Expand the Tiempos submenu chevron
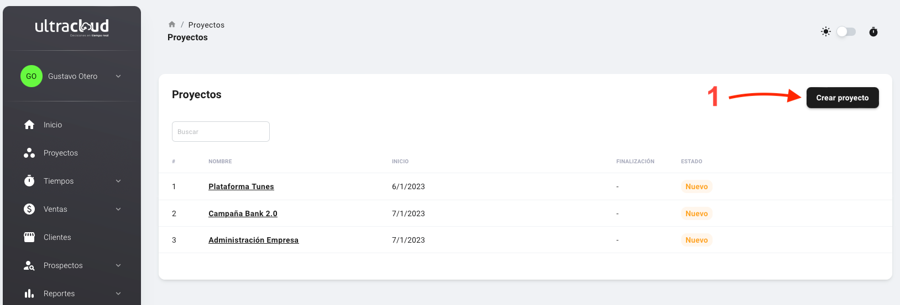 coord(118,181)
